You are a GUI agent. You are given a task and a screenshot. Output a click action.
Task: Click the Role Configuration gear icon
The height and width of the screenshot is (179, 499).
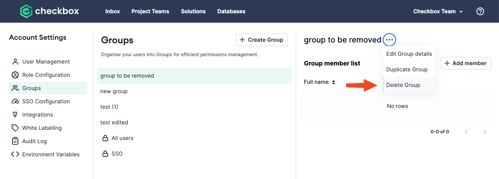[15, 75]
